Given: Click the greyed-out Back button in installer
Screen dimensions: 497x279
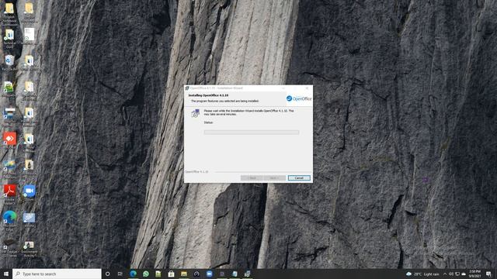Looking at the screenshot, I should tap(252, 178).
